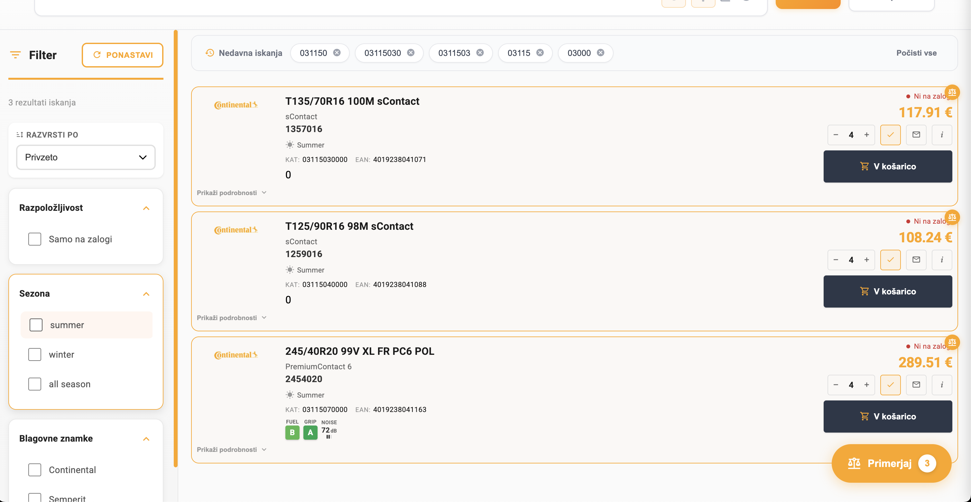This screenshot has width=971, height=502.
Task: Click envelope icon for 245/40R20 PC6
Action: [x=916, y=385]
